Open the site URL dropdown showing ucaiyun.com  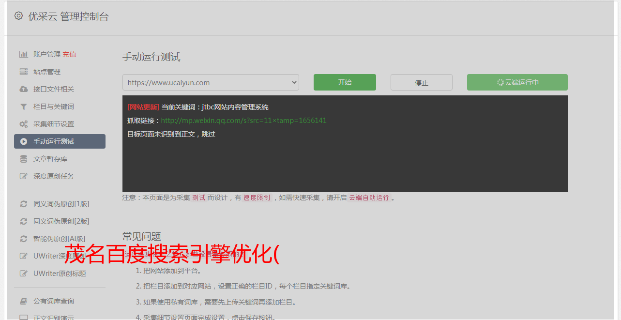211,82
